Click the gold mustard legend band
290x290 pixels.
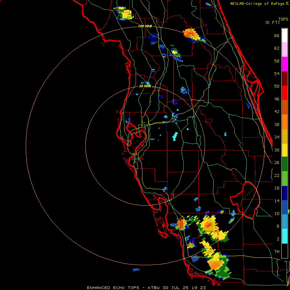[285, 136]
